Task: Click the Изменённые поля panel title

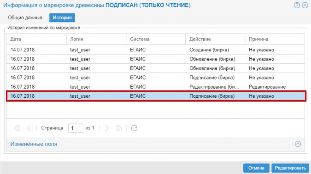Action: point(34,144)
